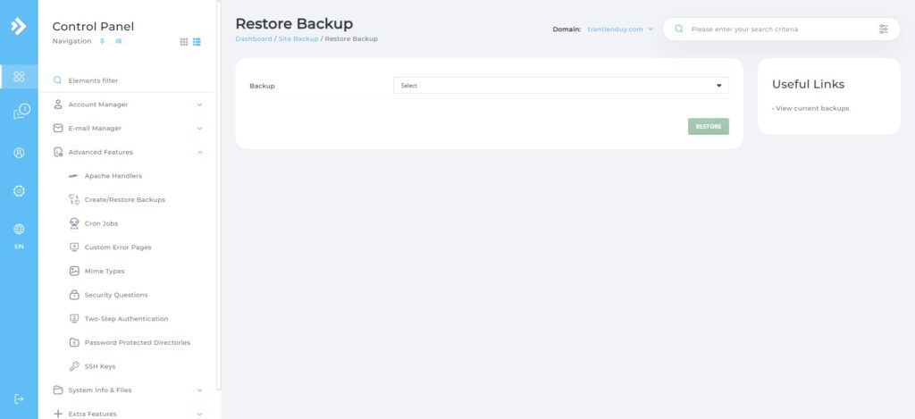
Task: Click the System Info & Files label
Action: 100,390
